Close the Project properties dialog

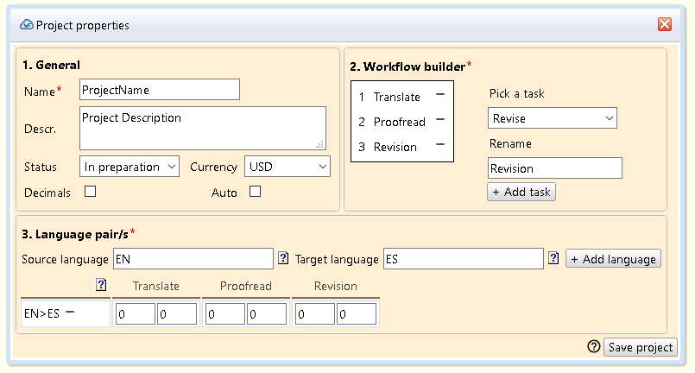click(665, 24)
